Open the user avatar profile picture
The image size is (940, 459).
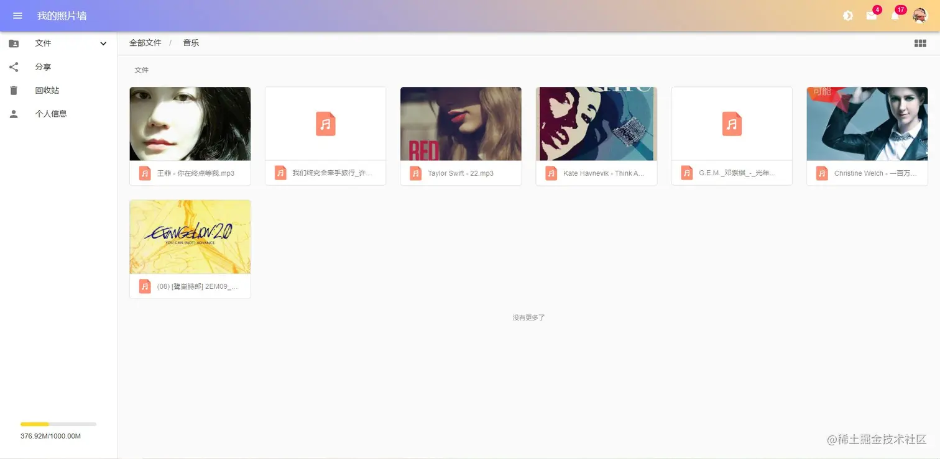920,15
